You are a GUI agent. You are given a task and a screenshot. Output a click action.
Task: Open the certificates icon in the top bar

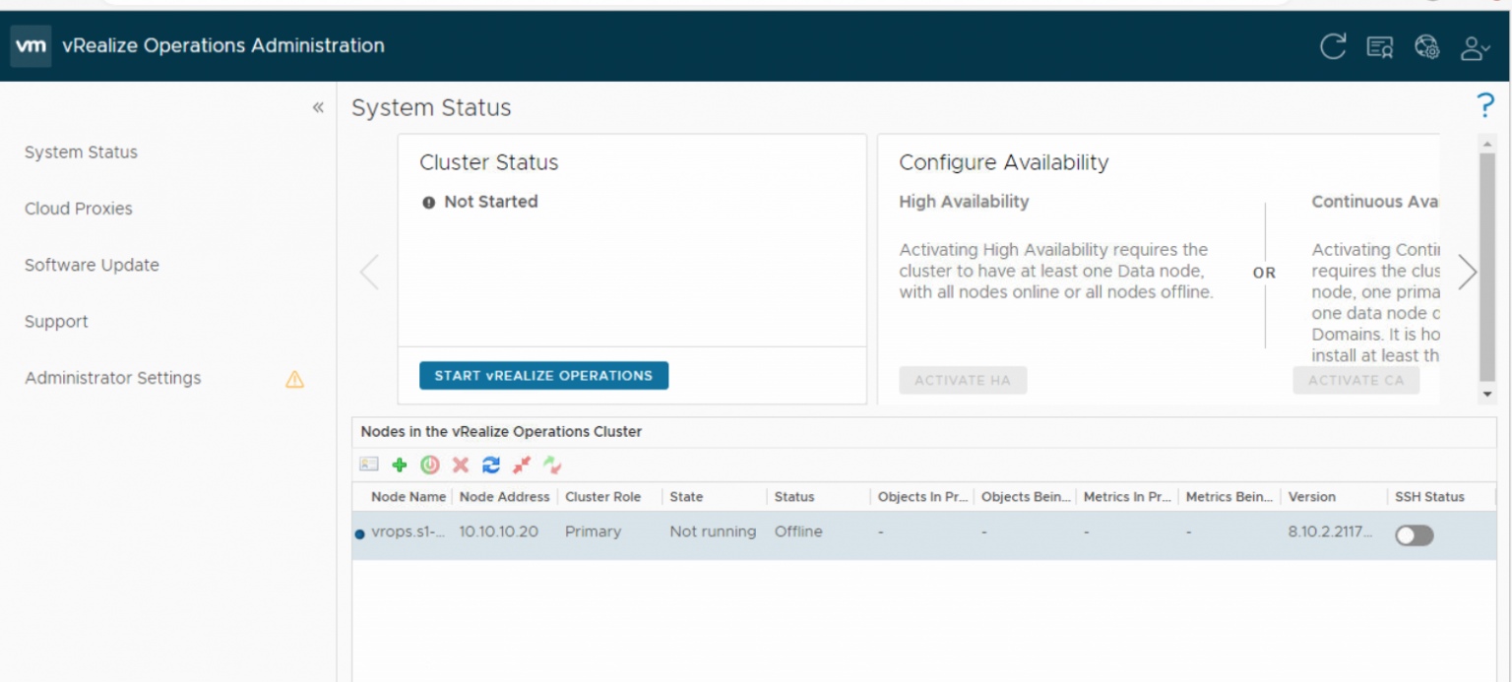(1380, 46)
